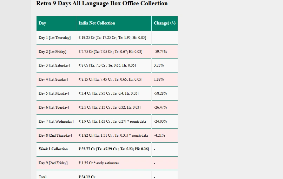
Task: Select the Day 4 [1st Sunday] cell
Action: 56,80
